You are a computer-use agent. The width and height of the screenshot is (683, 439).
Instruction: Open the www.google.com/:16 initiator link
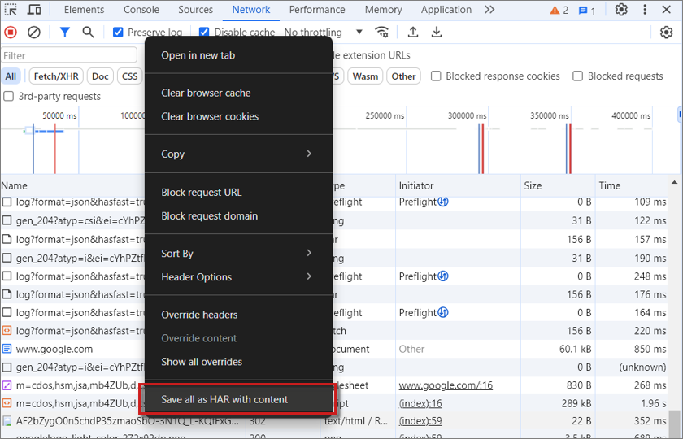445,385
